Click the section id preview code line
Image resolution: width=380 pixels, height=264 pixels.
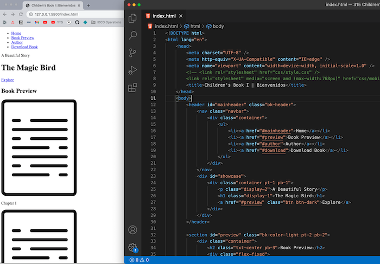point(258,235)
